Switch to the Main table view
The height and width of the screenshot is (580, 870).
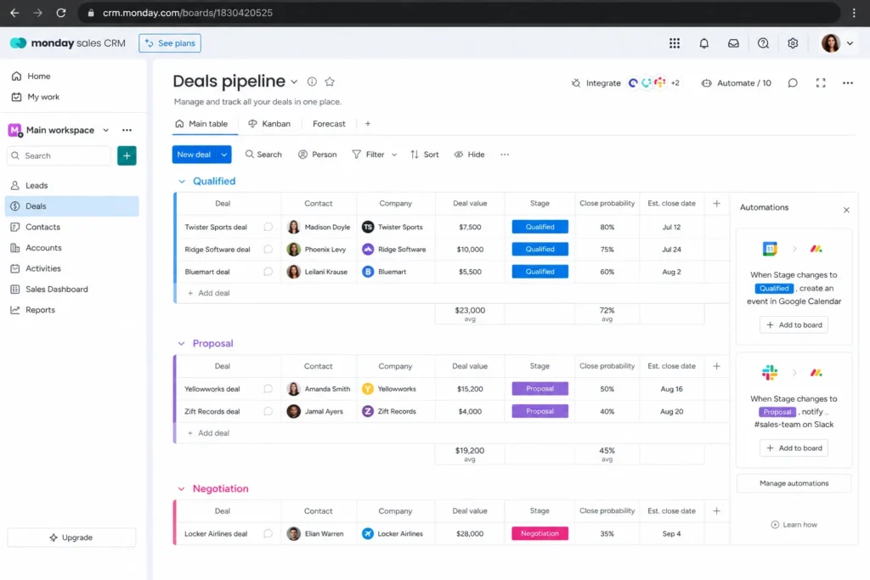201,124
